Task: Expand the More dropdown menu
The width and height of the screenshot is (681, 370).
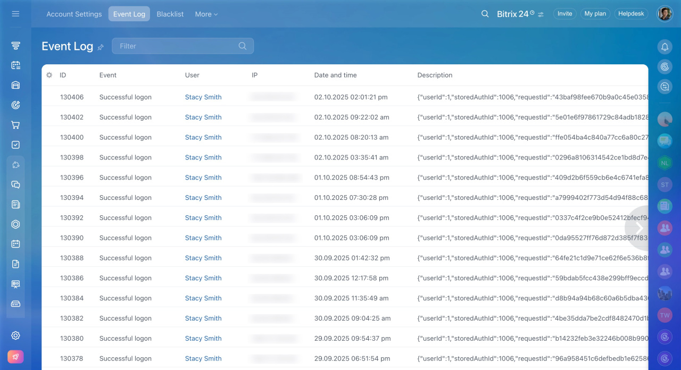Action: point(206,14)
